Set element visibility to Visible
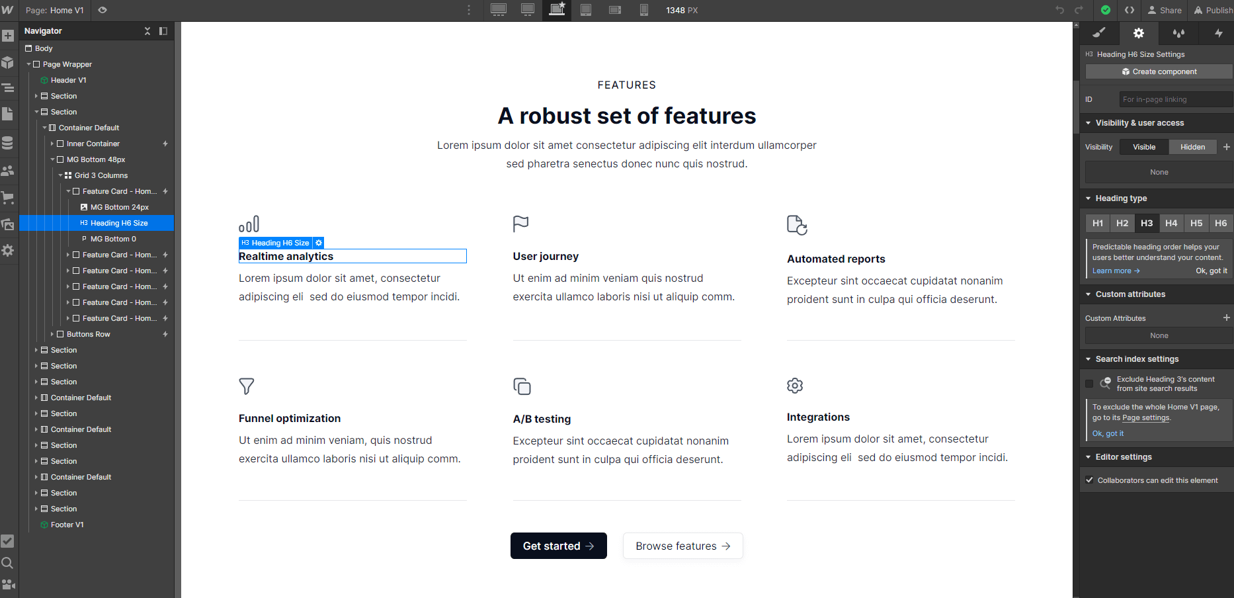Screen dimensions: 1234x598 pos(1143,146)
